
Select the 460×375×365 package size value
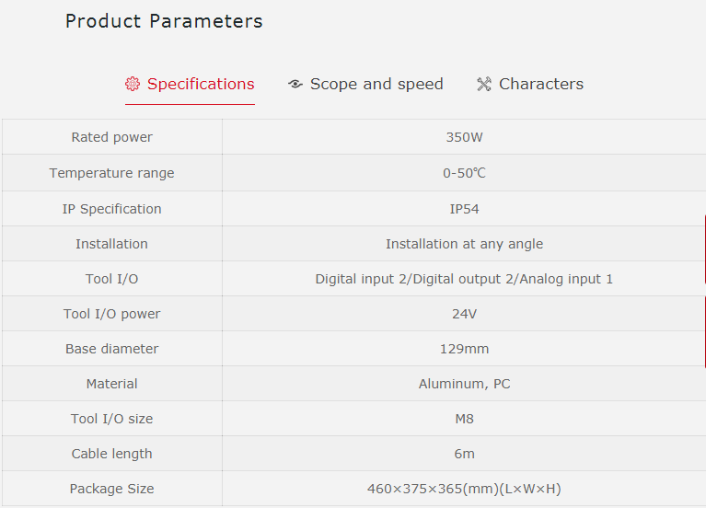coord(464,489)
